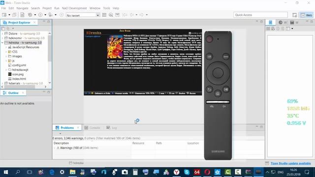
Task: Expand the Dstore project
Action: 2,33
